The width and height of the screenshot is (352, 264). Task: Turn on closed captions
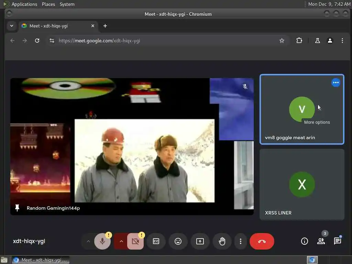[x=156, y=241]
